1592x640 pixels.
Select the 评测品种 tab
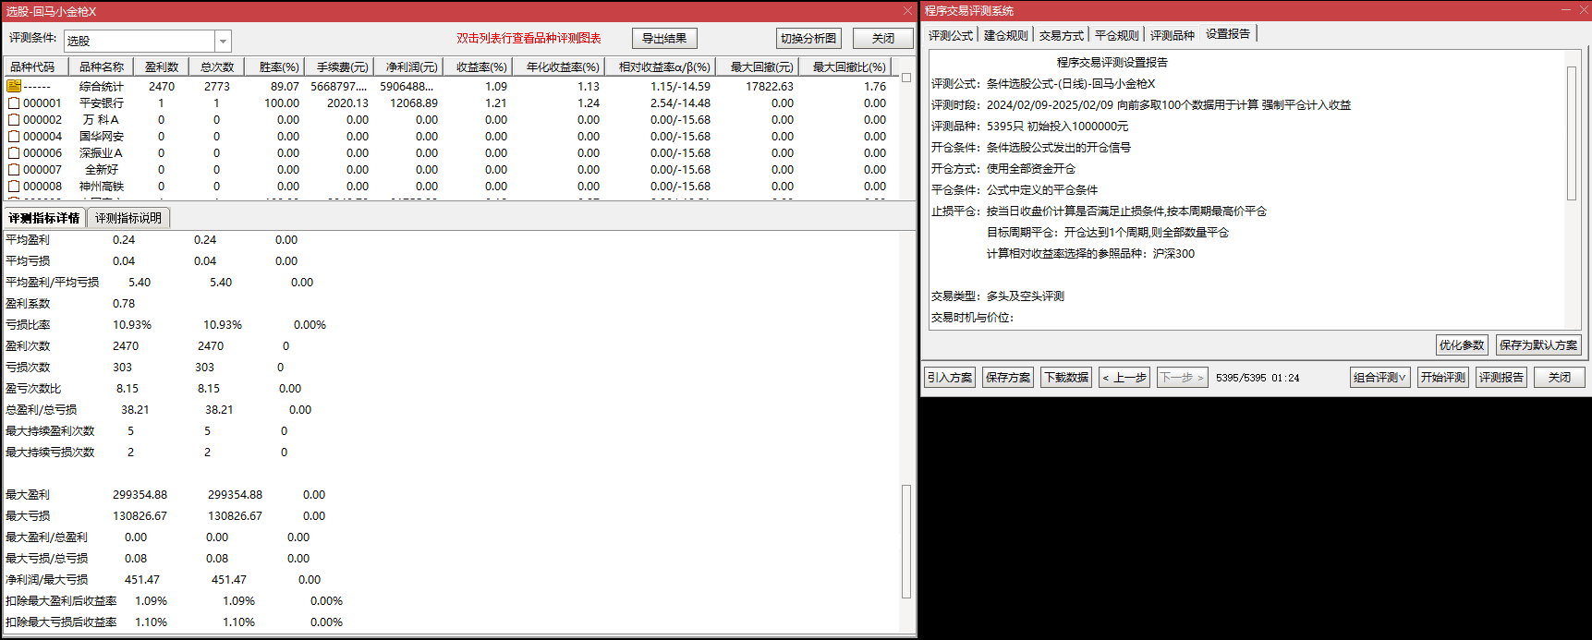click(x=1172, y=35)
